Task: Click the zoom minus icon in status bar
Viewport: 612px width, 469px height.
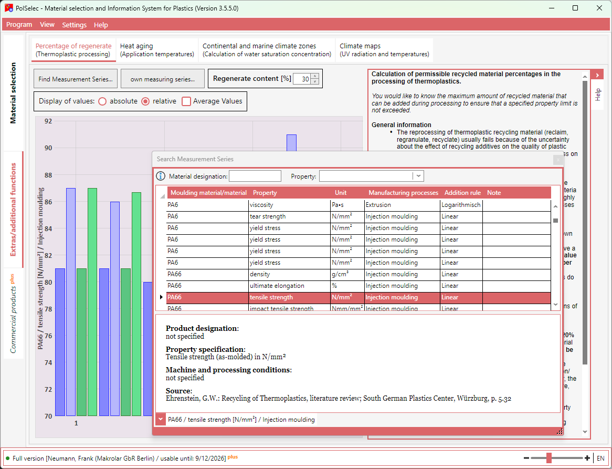Action: pos(526,458)
